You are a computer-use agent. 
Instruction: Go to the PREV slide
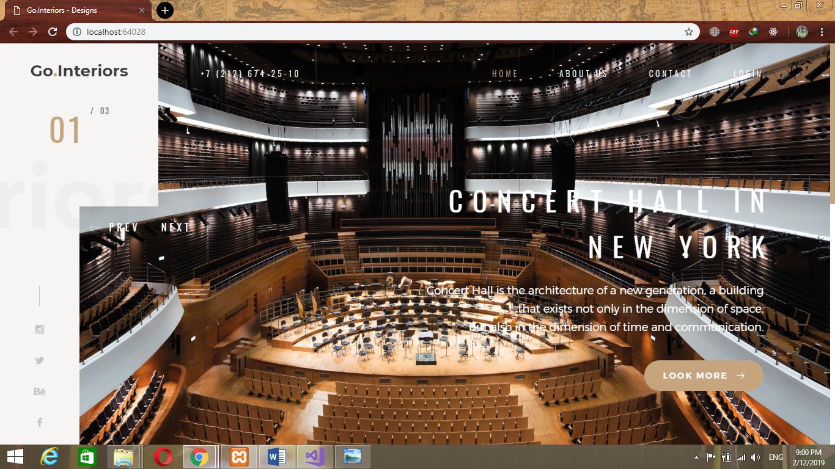point(114,227)
